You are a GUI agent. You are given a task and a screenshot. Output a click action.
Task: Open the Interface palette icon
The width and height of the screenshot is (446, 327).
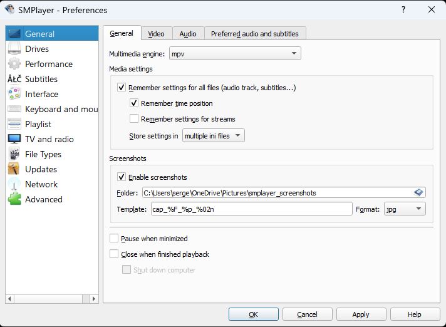pyautogui.click(x=14, y=94)
